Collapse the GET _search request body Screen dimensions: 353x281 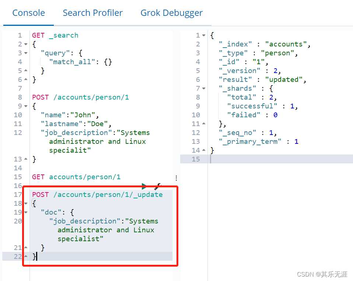click(x=25, y=44)
